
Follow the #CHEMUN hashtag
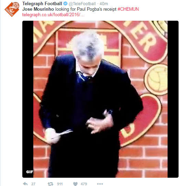pos(128,9)
